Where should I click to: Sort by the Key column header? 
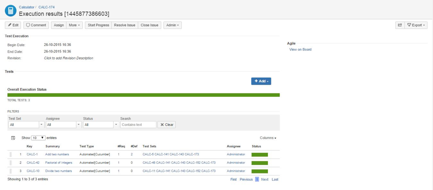29,146
